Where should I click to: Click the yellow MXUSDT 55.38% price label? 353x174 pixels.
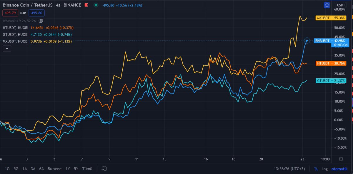[x=331, y=18]
